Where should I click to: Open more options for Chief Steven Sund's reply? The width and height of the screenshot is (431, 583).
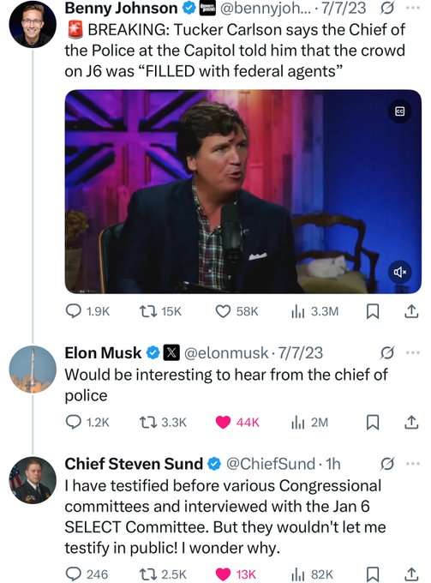pos(413,463)
